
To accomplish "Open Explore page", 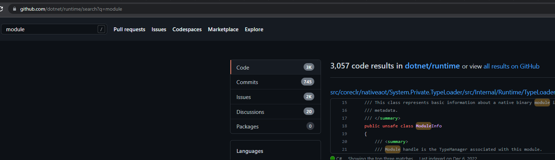I will click(x=254, y=29).
